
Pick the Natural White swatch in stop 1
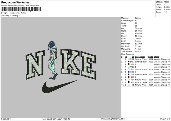(129, 59)
